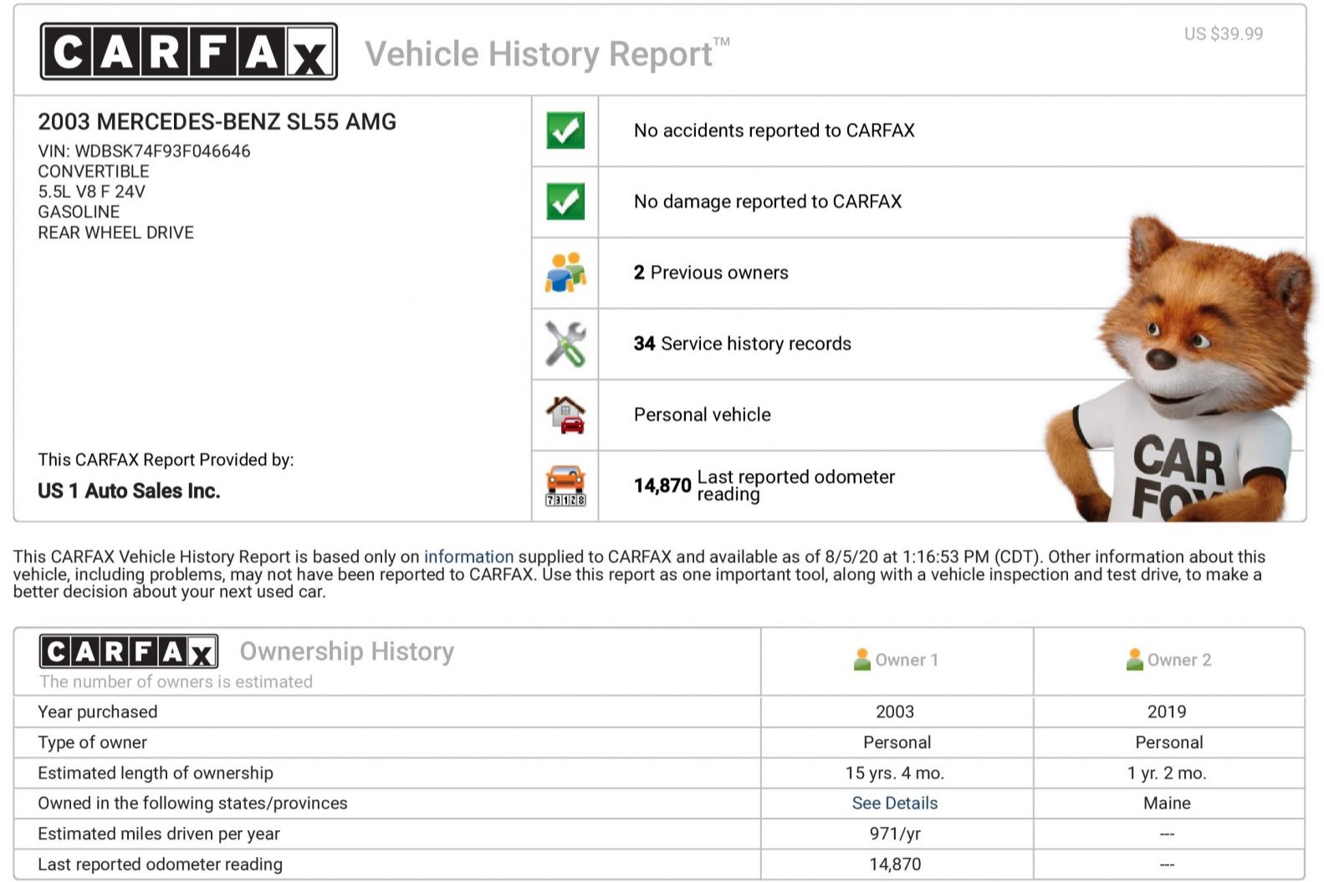This screenshot has height=882, width=1324.
Task: Click the '2003 MERCEDES-BENZ SL55 AMG' heading
Action: click(217, 122)
